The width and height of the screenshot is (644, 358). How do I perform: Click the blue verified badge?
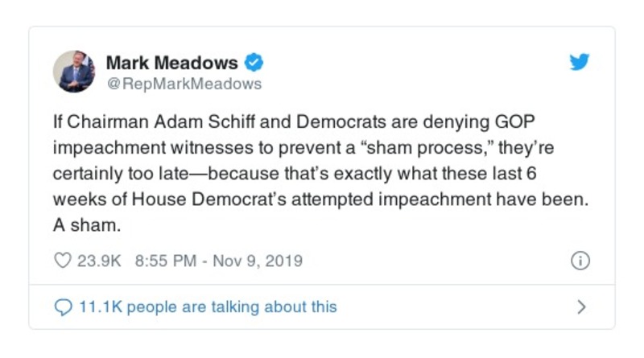pos(254,62)
